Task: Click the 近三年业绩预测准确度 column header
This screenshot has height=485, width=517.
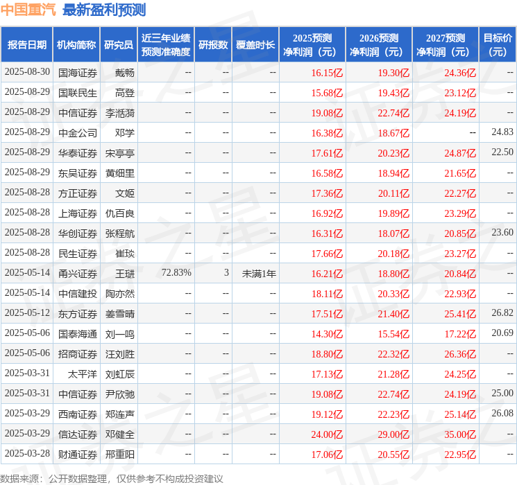Action: (166, 45)
